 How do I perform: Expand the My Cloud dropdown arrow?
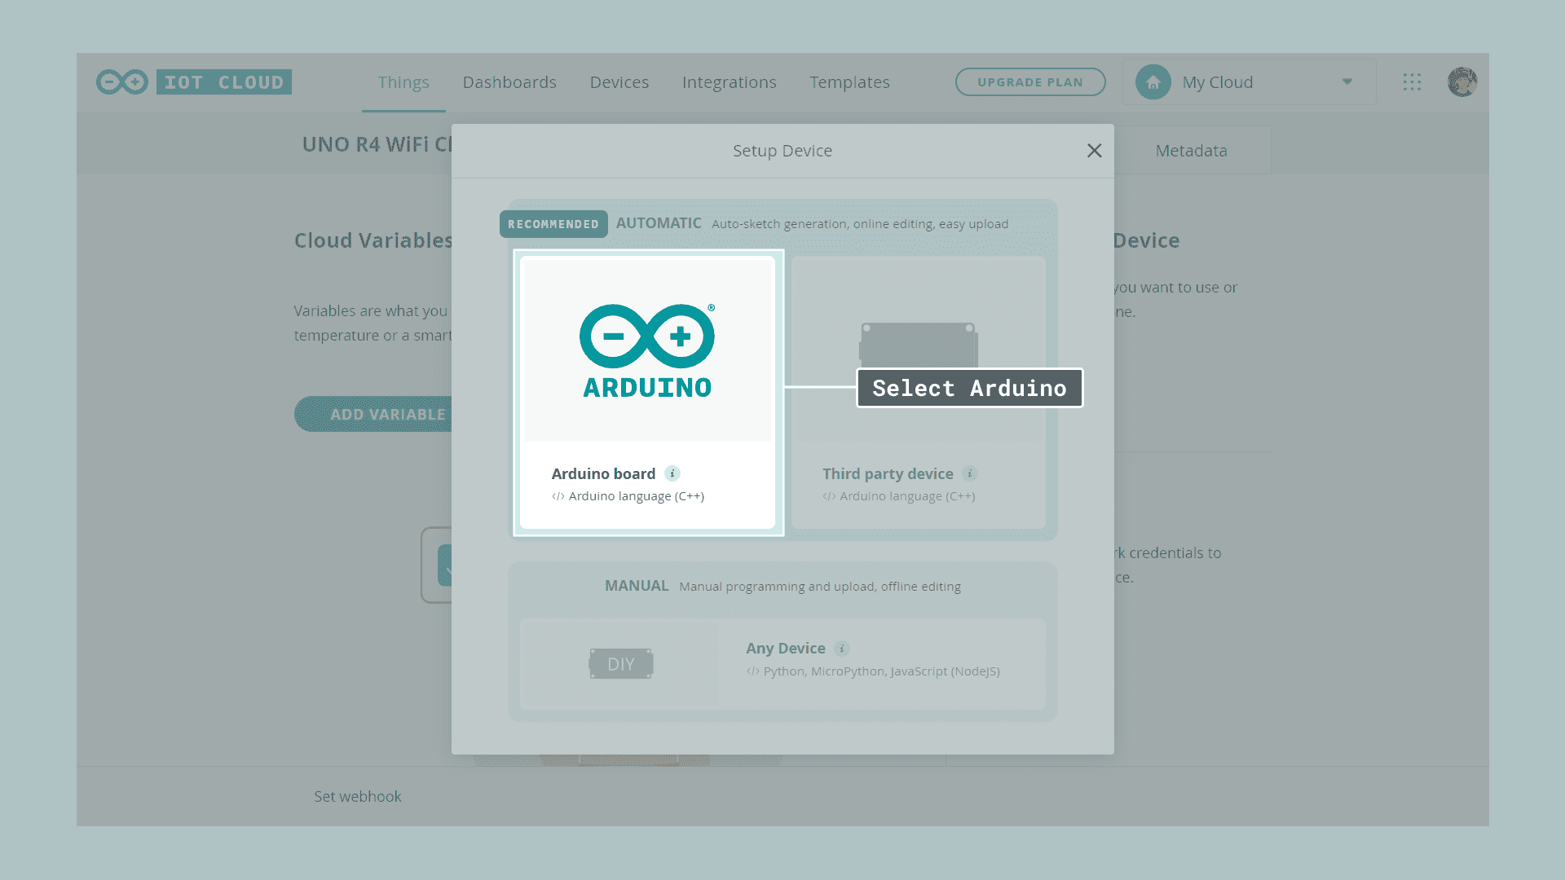point(1347,81)
